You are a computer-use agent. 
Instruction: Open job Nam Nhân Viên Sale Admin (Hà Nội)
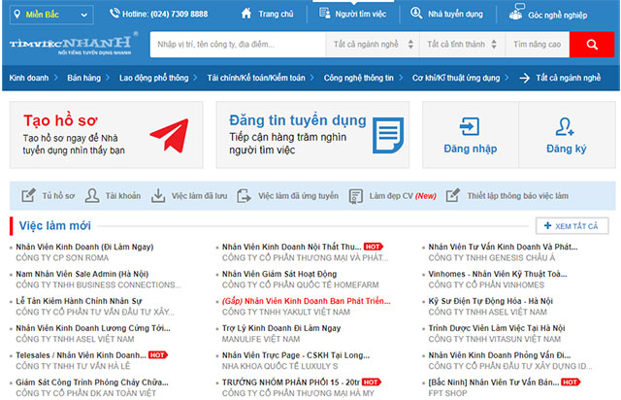pos(82,274)
